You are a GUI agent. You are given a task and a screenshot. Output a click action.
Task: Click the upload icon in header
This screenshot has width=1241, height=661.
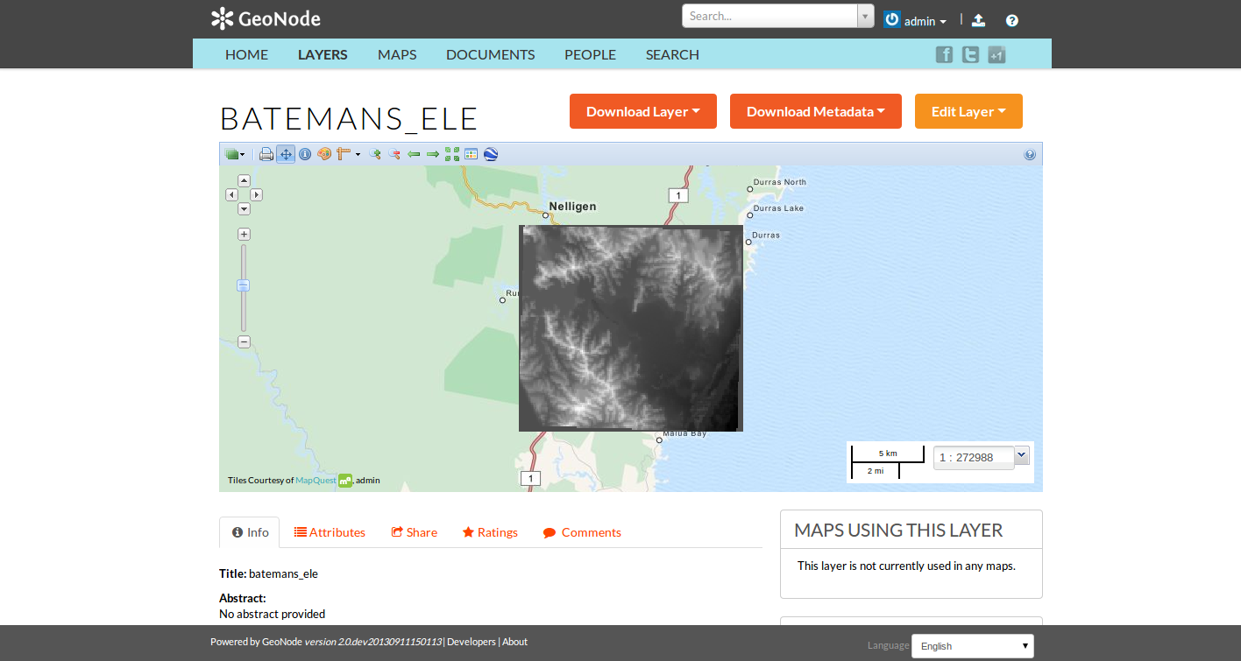979,20
